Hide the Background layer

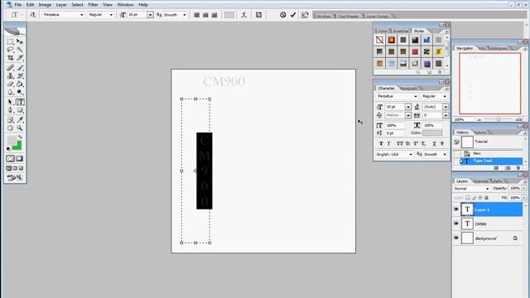pyautogui.click(x=456, y=238)
